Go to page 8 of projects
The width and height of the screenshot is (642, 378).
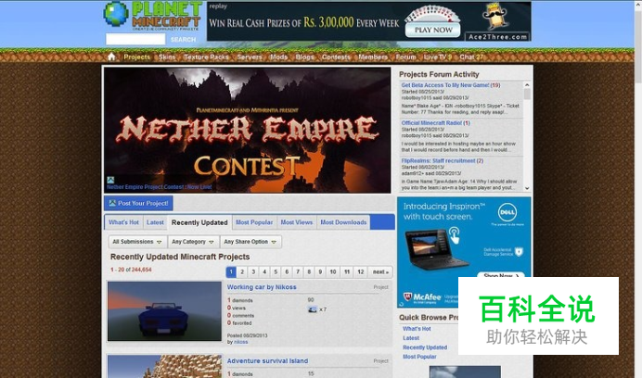309,271
